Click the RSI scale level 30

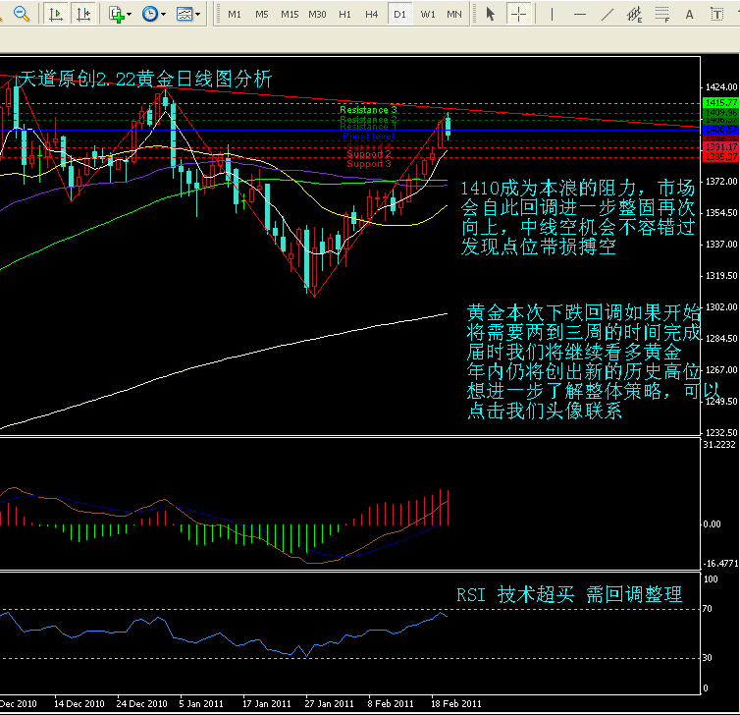[707, 657]
